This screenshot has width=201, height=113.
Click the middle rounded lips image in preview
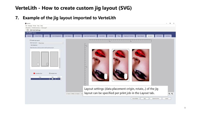coord(121,65)
